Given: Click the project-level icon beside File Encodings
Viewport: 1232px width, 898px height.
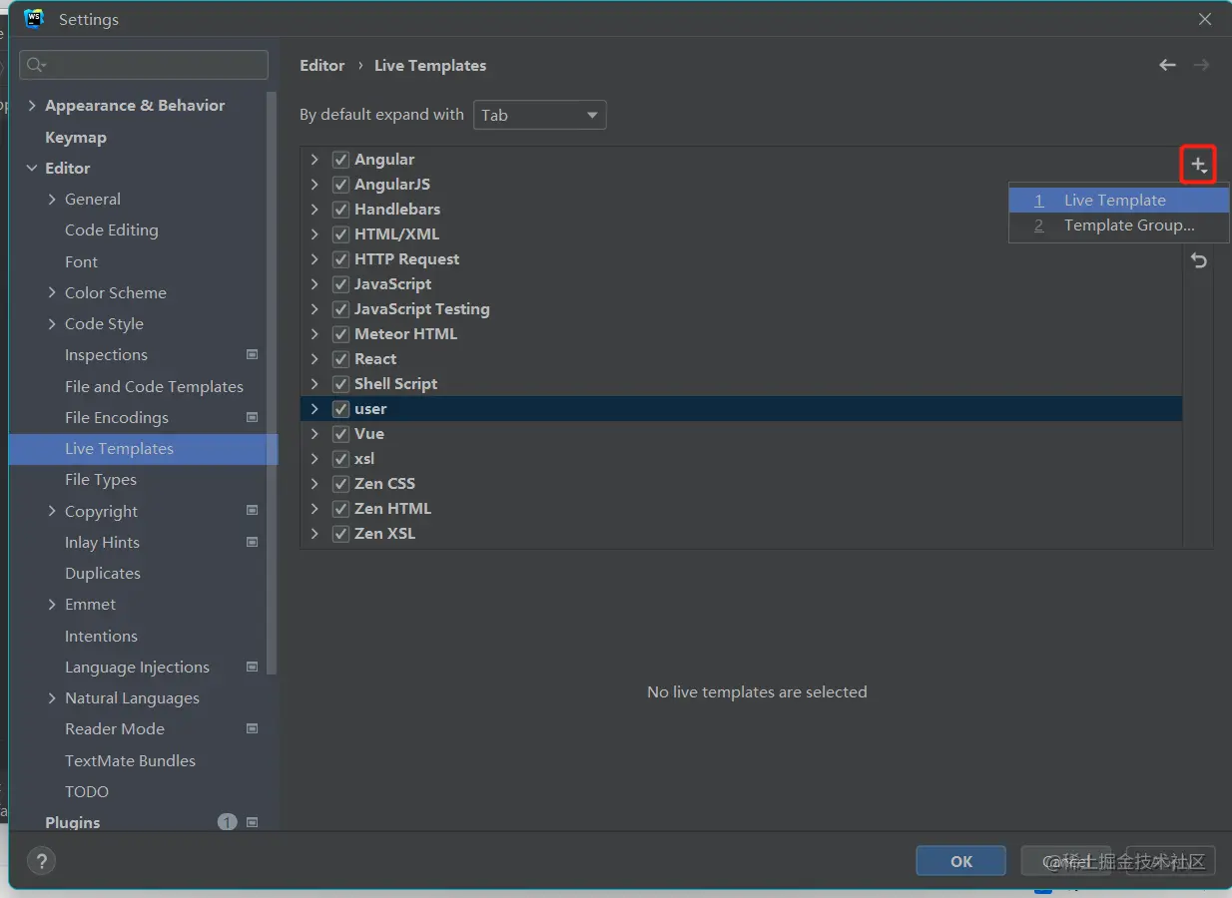Looking at the screenshot, I should 252,417.
